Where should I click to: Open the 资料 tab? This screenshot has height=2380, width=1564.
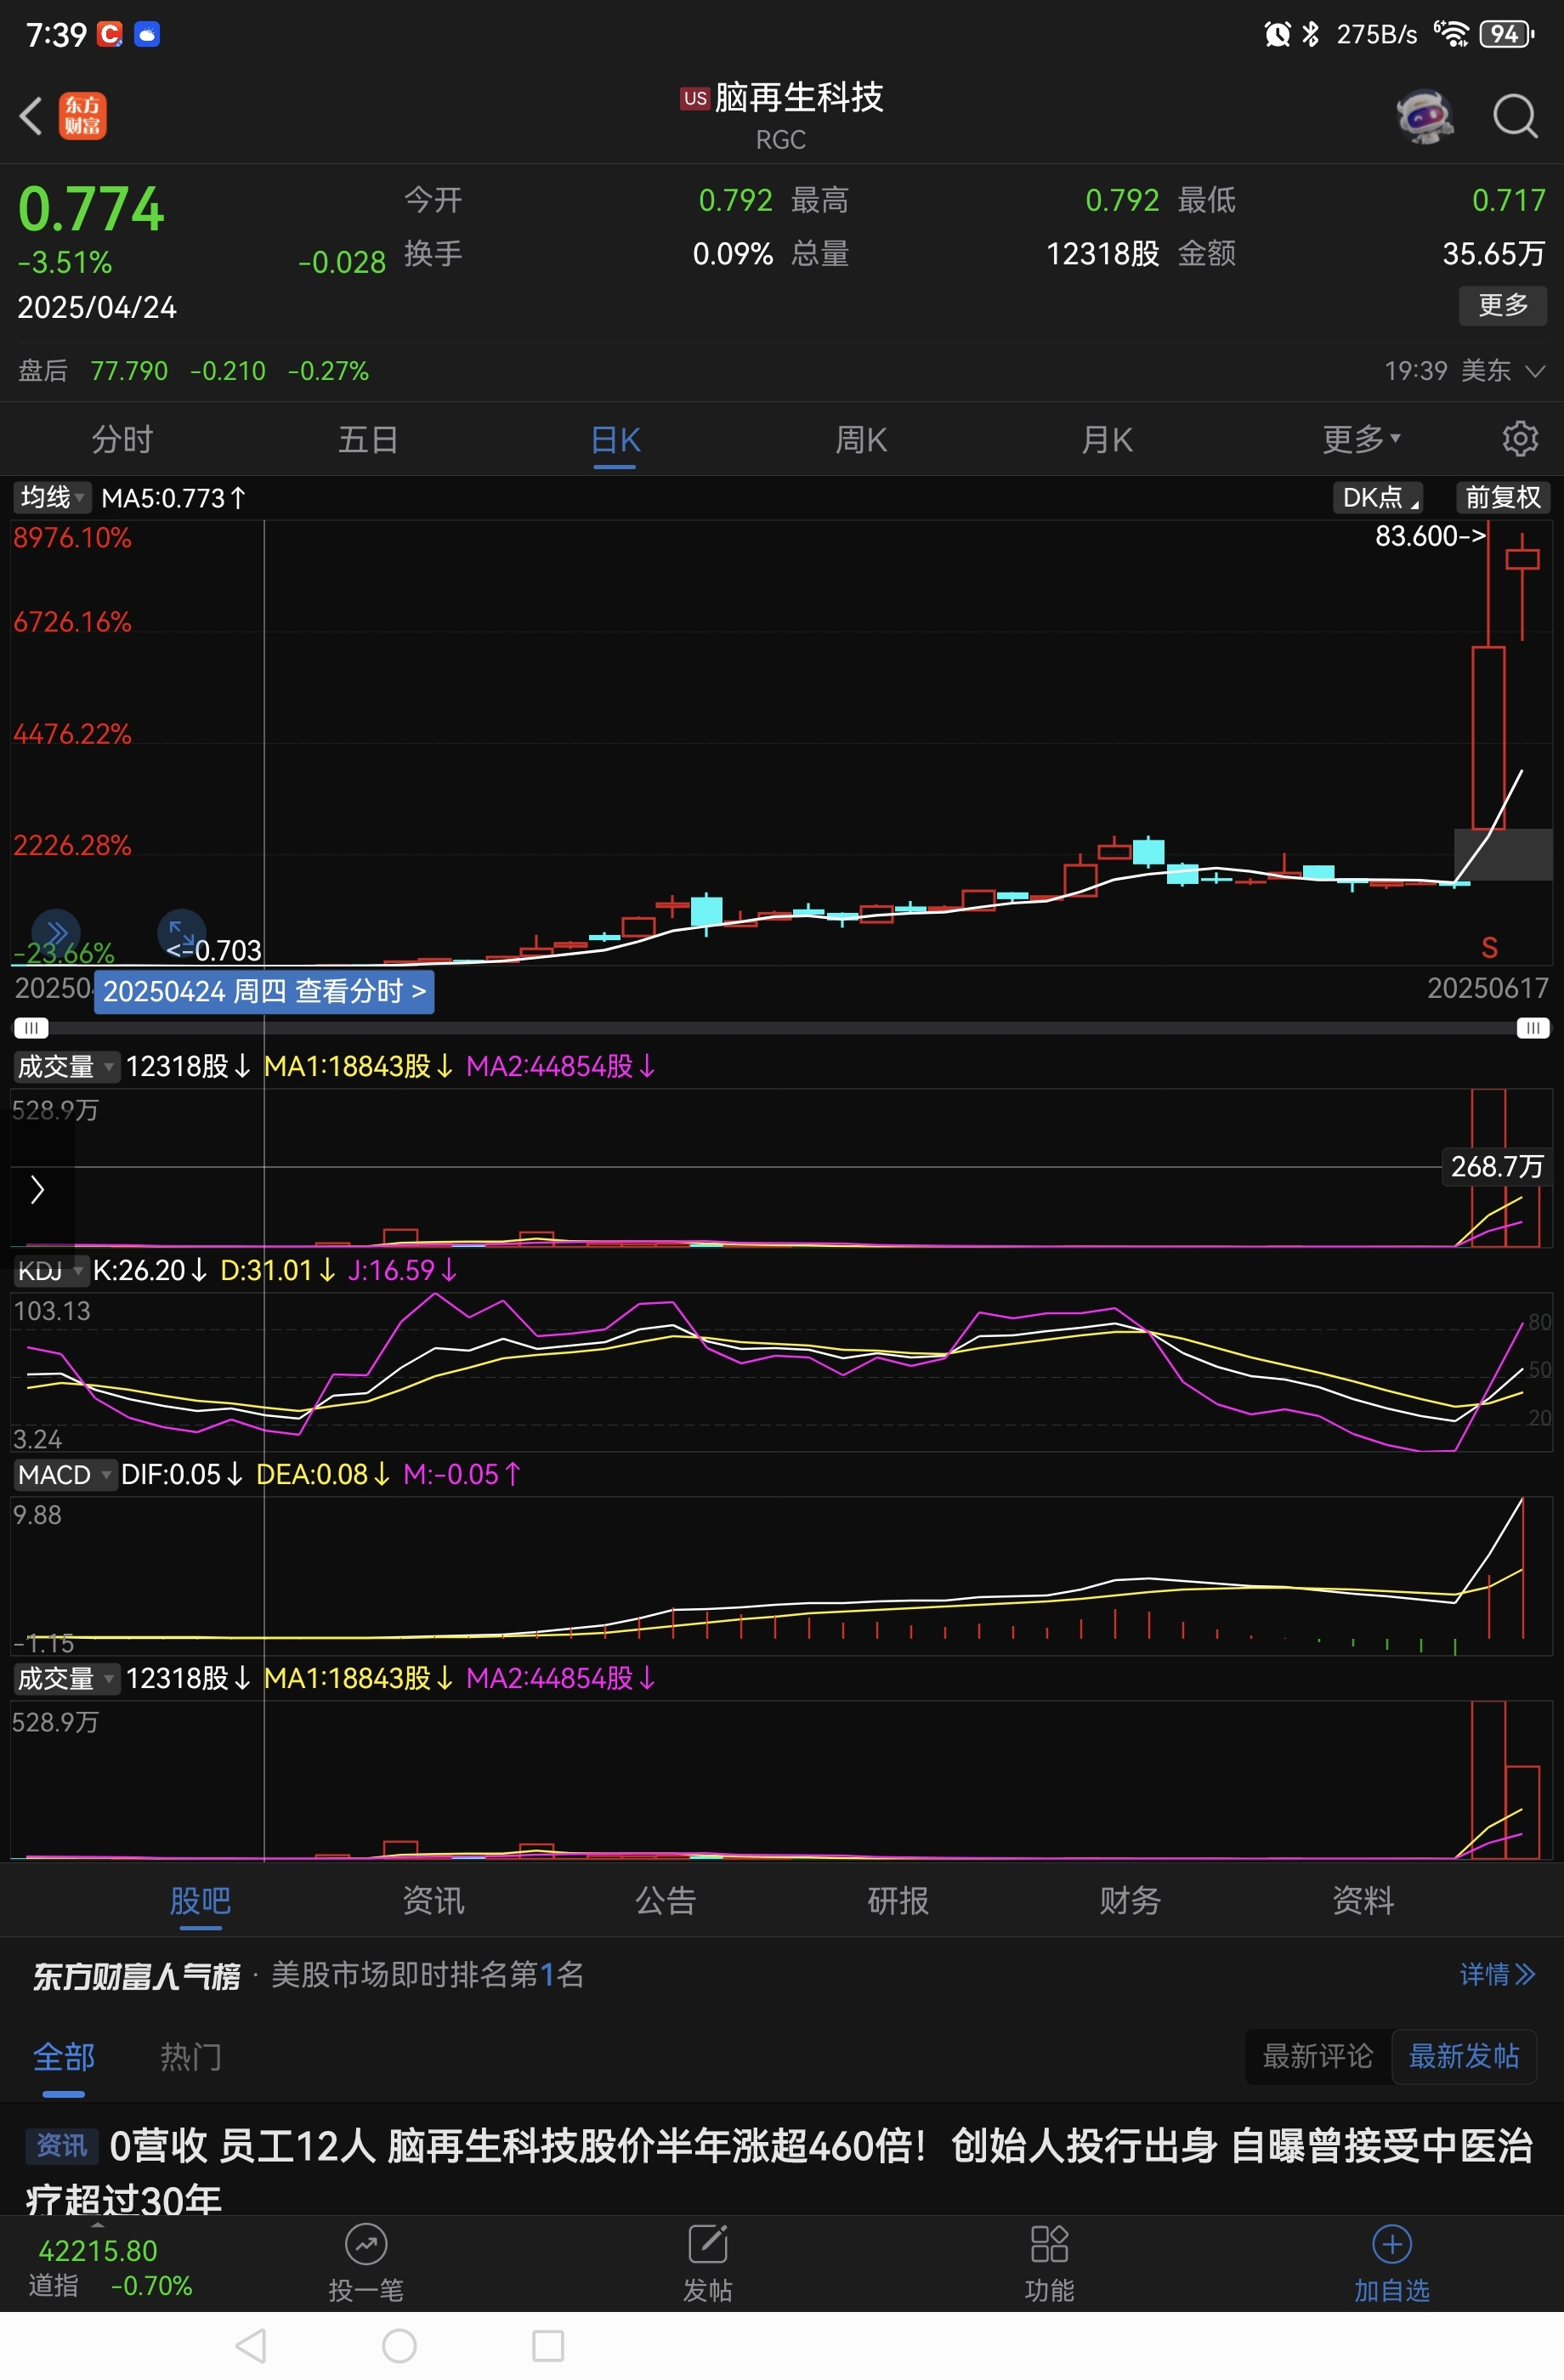[1363, 1900]
